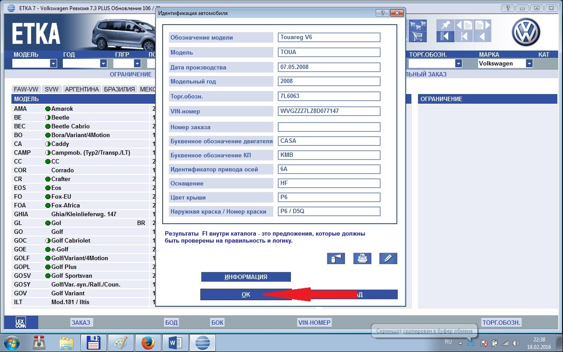563x352 pixels.
Task: Click the ОГРАНИЧЕНИЕ label under filters
Action: [x=131, y=74]
